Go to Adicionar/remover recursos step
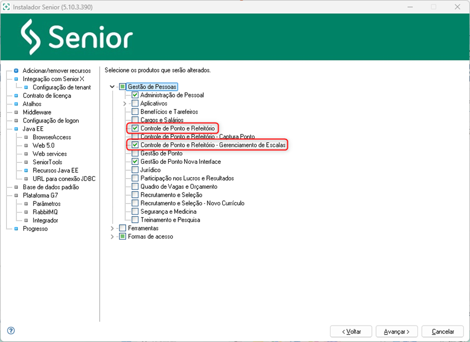 pos(57,71)
